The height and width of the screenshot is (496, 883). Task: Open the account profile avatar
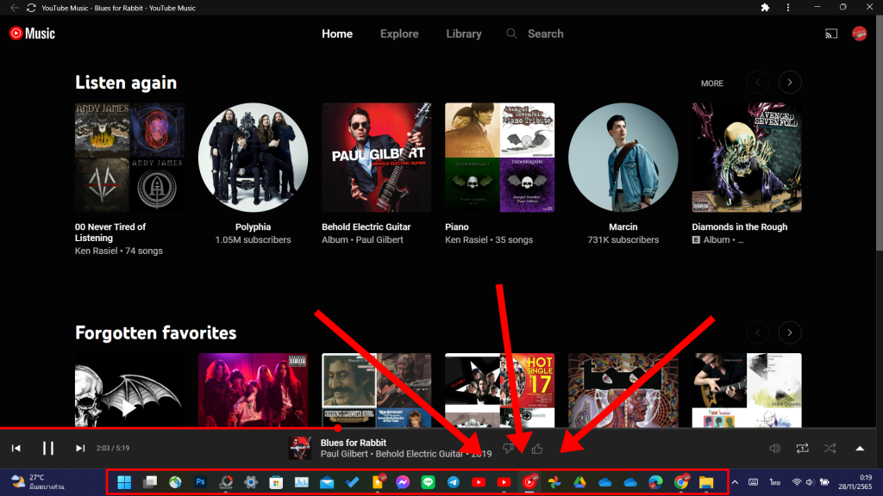point(860,34)
